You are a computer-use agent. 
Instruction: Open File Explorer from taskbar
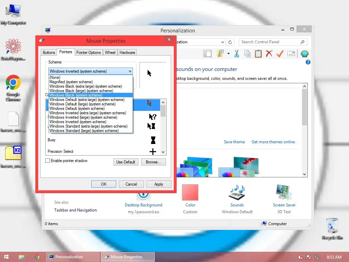coord(21,257)
